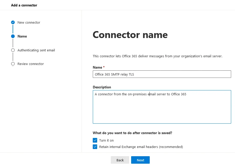Click the 'Turn it on' label text
The height and width of the screenshot is (167, 235).
pyautogui.click(x=106, y=141)
